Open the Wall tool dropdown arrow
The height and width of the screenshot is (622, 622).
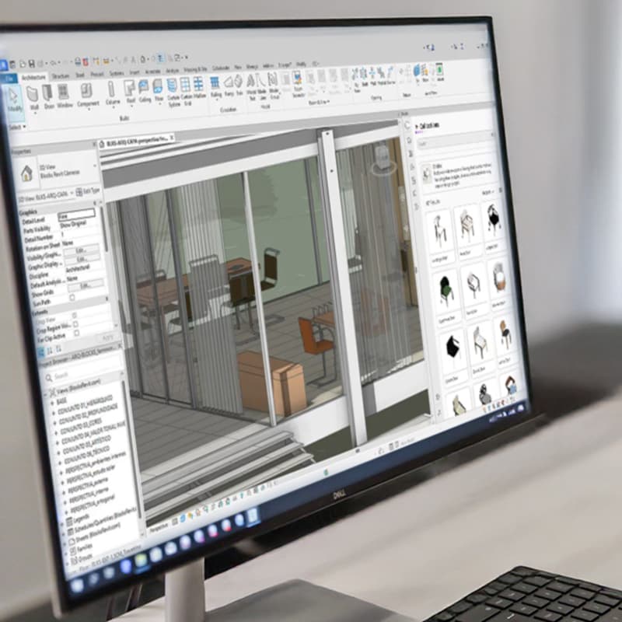[x=35, y=113]
